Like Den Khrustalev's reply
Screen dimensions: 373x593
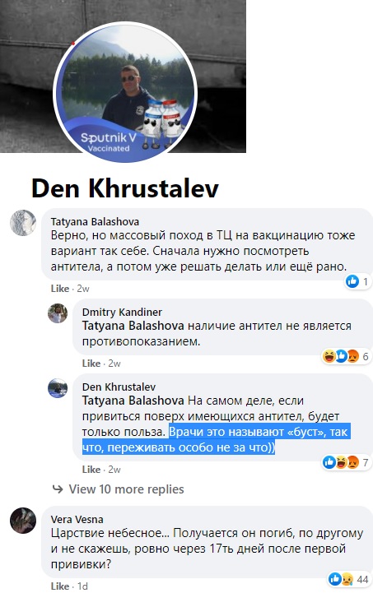(91, 470)
